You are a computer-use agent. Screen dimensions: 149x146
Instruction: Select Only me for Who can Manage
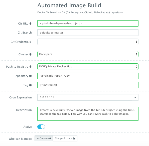click(44, 138)
